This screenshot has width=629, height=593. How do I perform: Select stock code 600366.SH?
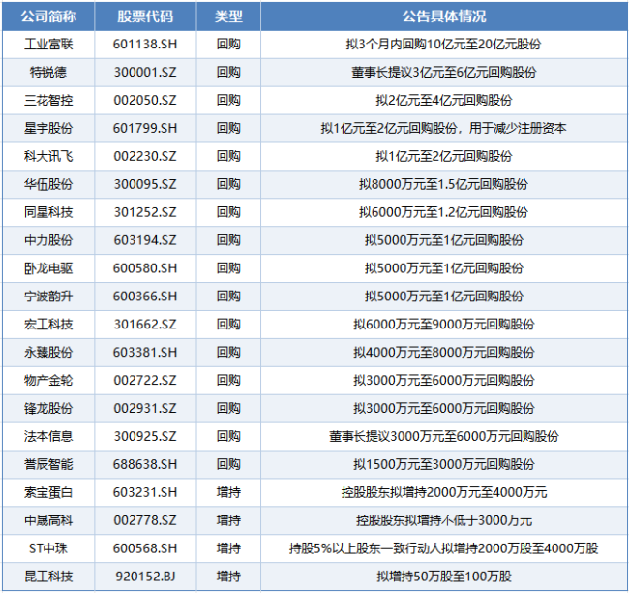(145, 296)
